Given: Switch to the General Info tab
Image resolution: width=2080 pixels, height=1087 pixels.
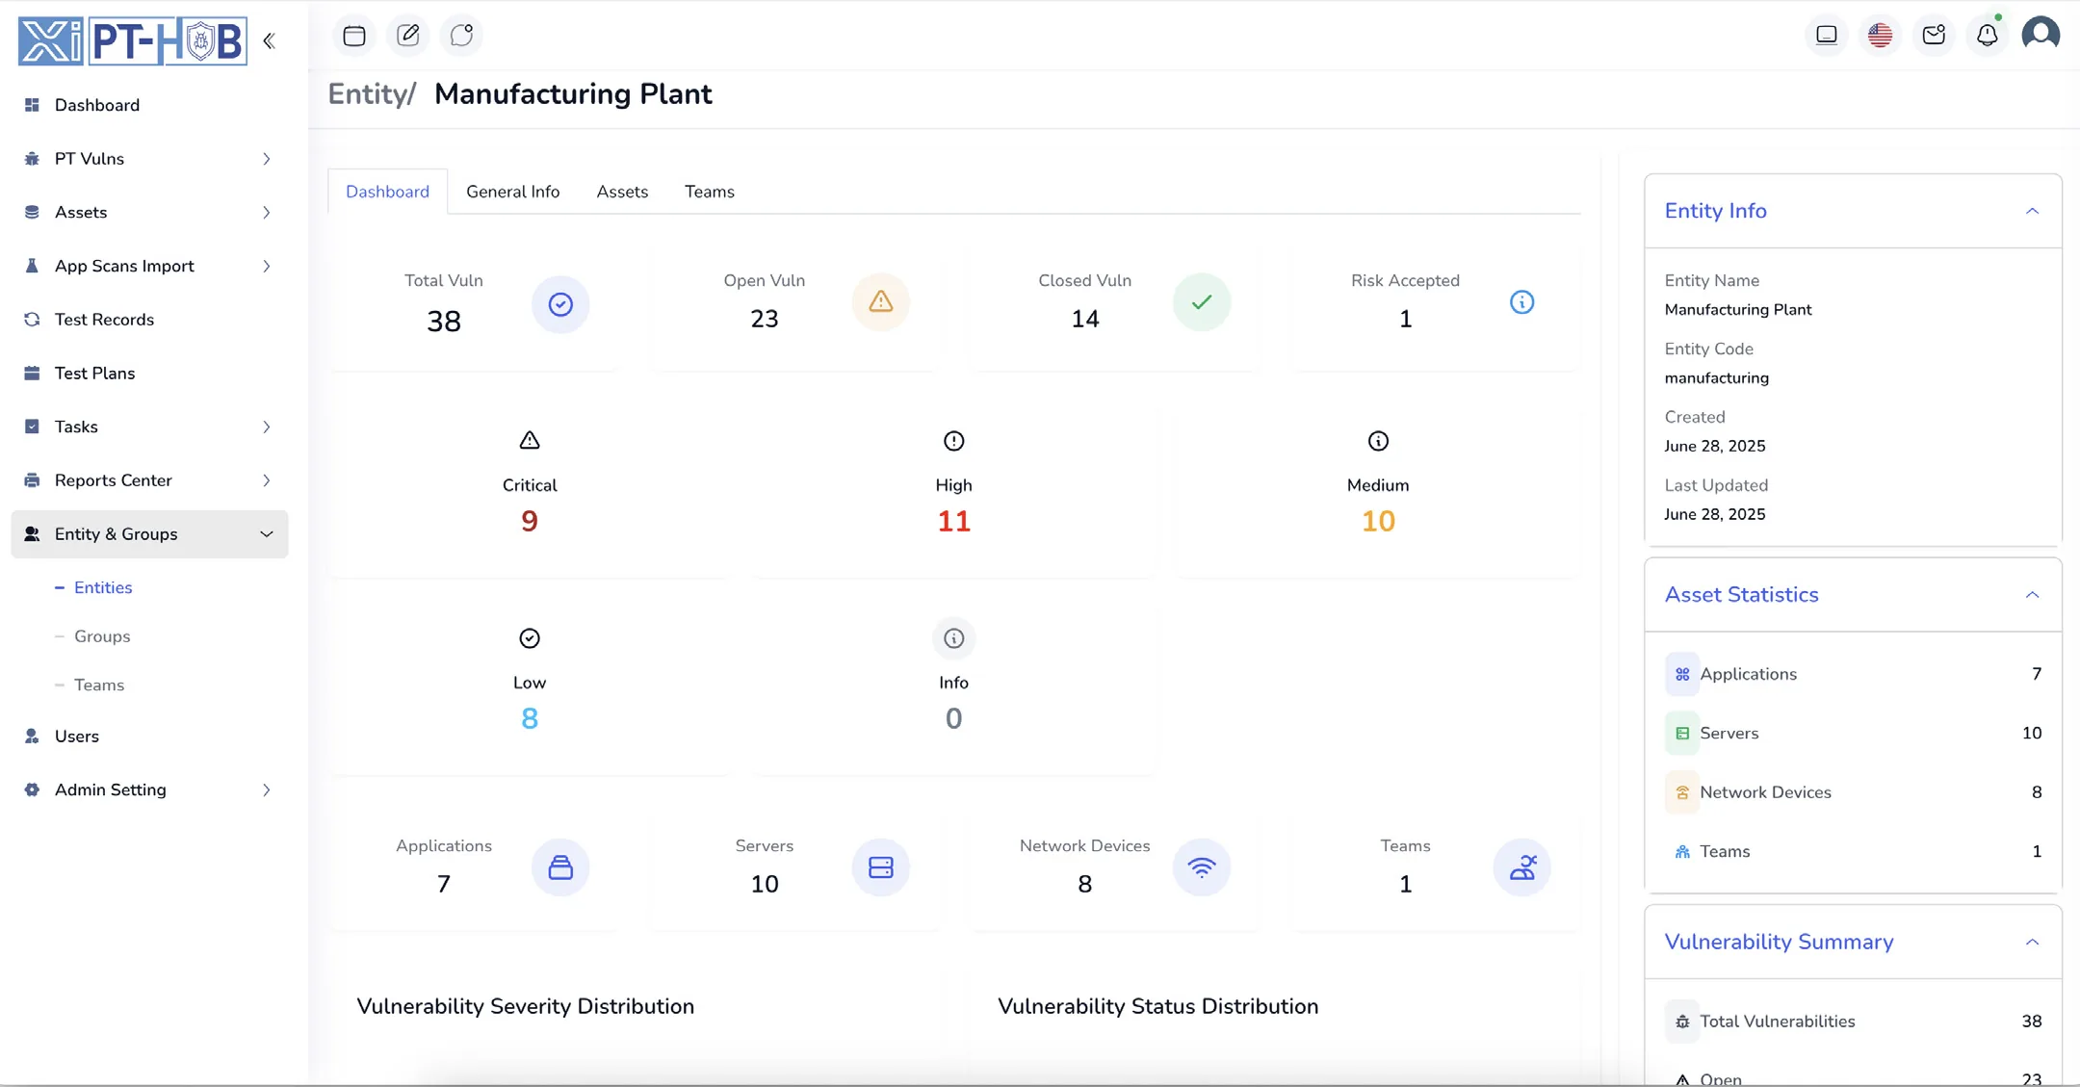Looking at the screenshot, I should 512,192.
